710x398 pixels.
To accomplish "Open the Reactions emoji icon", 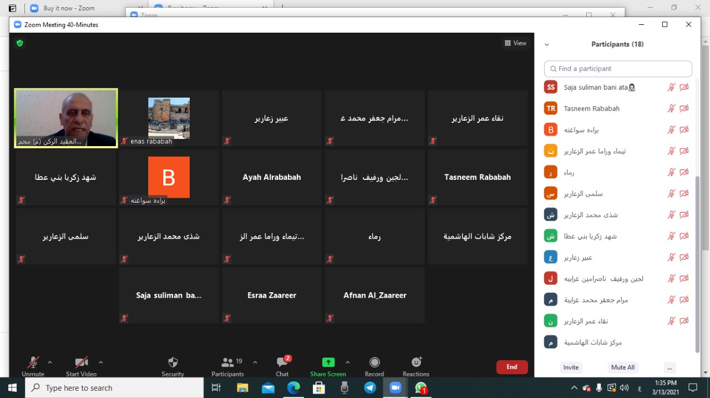I will click(x=416, y=363).
